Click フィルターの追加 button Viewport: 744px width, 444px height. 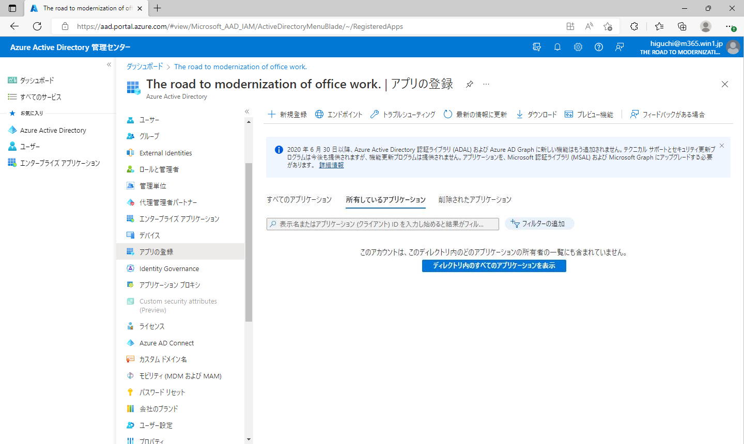tap(539, 224)
